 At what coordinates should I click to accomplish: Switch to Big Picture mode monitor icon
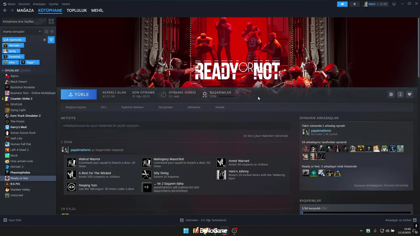tap(394, 4)
